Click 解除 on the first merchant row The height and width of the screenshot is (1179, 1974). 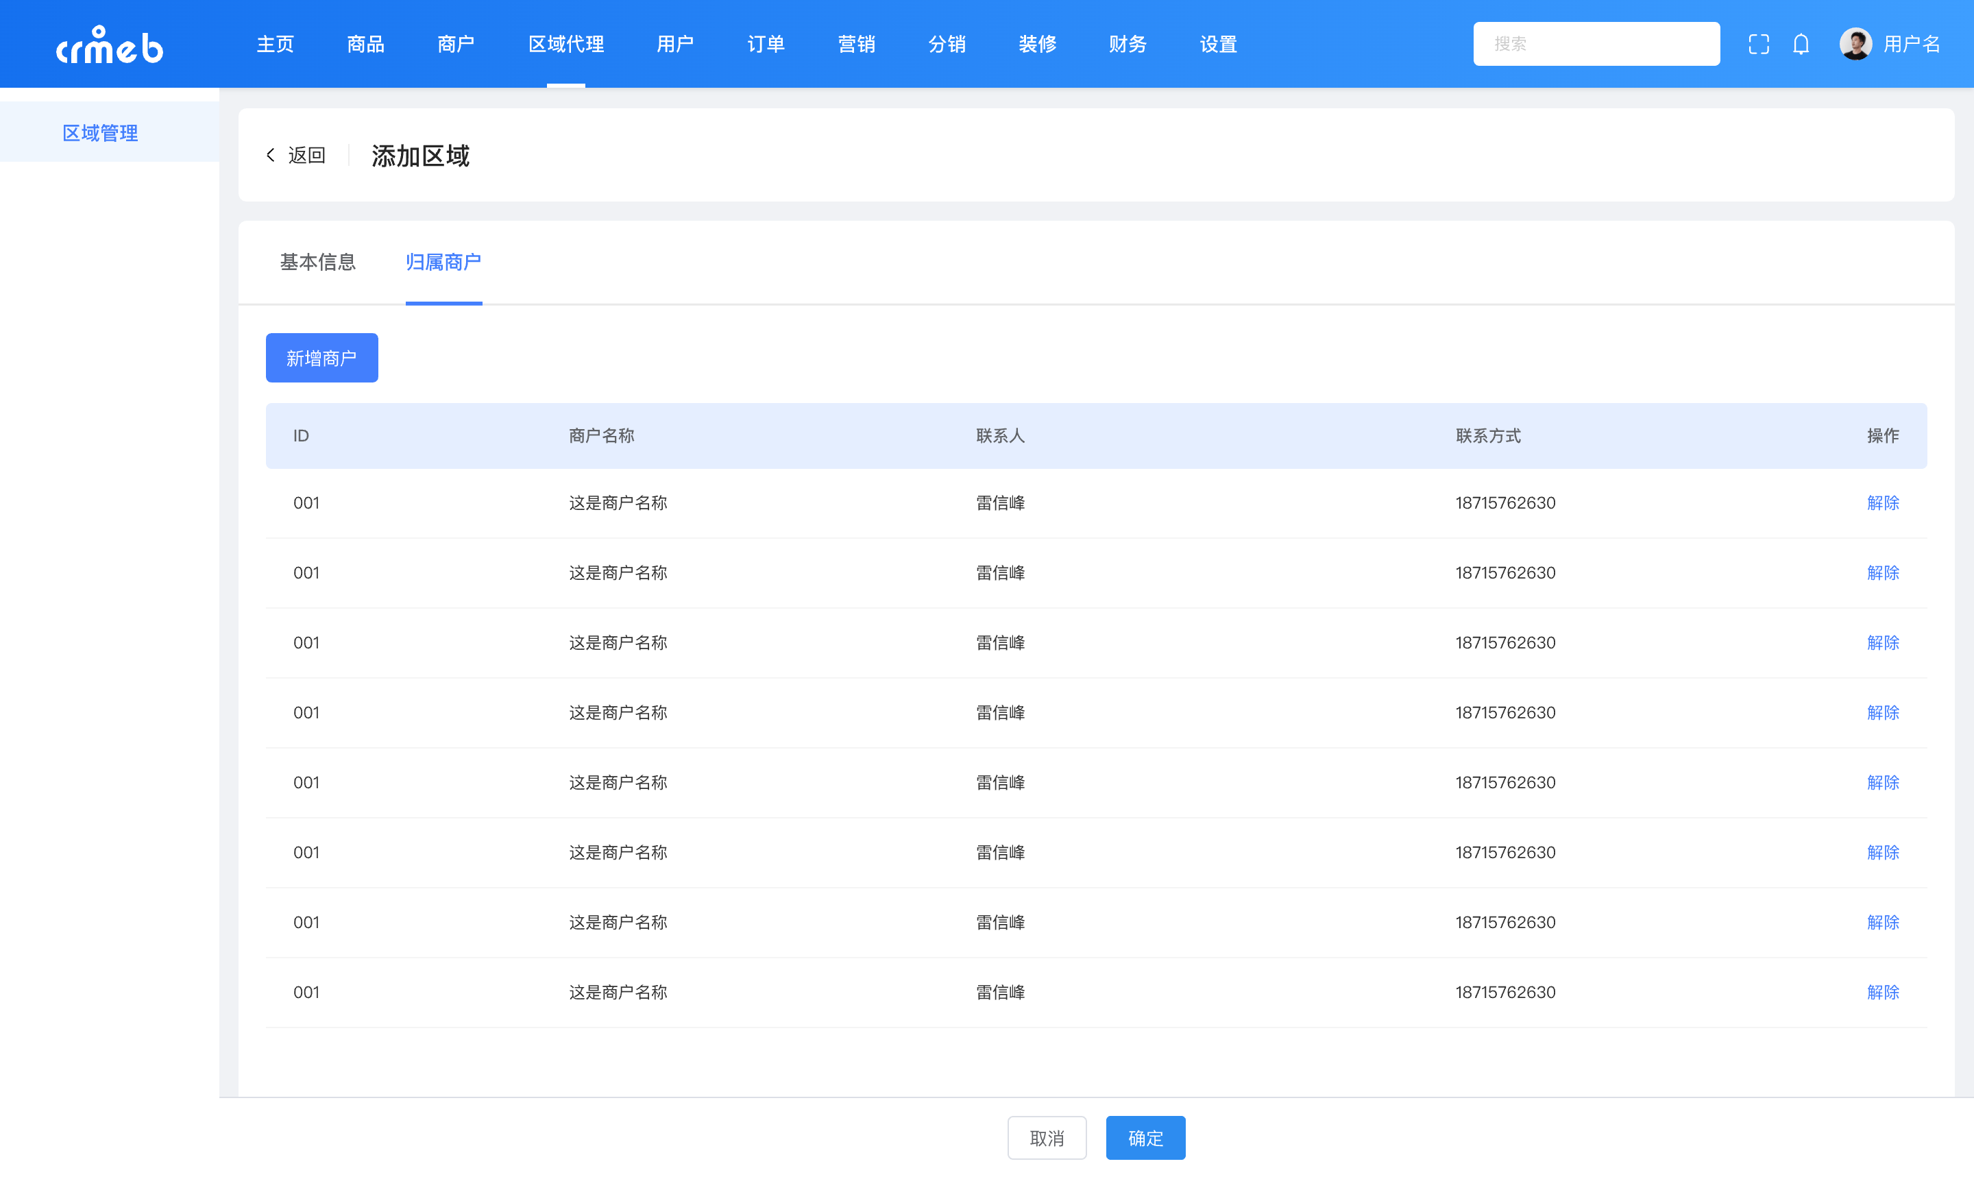pyautogui.click(x=1883, y=502)
